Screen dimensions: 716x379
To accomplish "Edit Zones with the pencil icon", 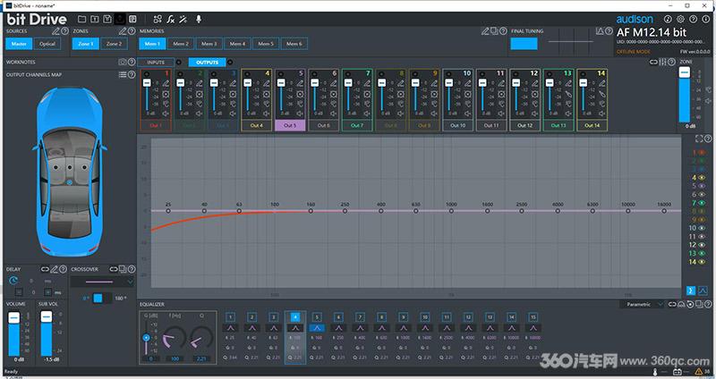I will pos(123,31).
